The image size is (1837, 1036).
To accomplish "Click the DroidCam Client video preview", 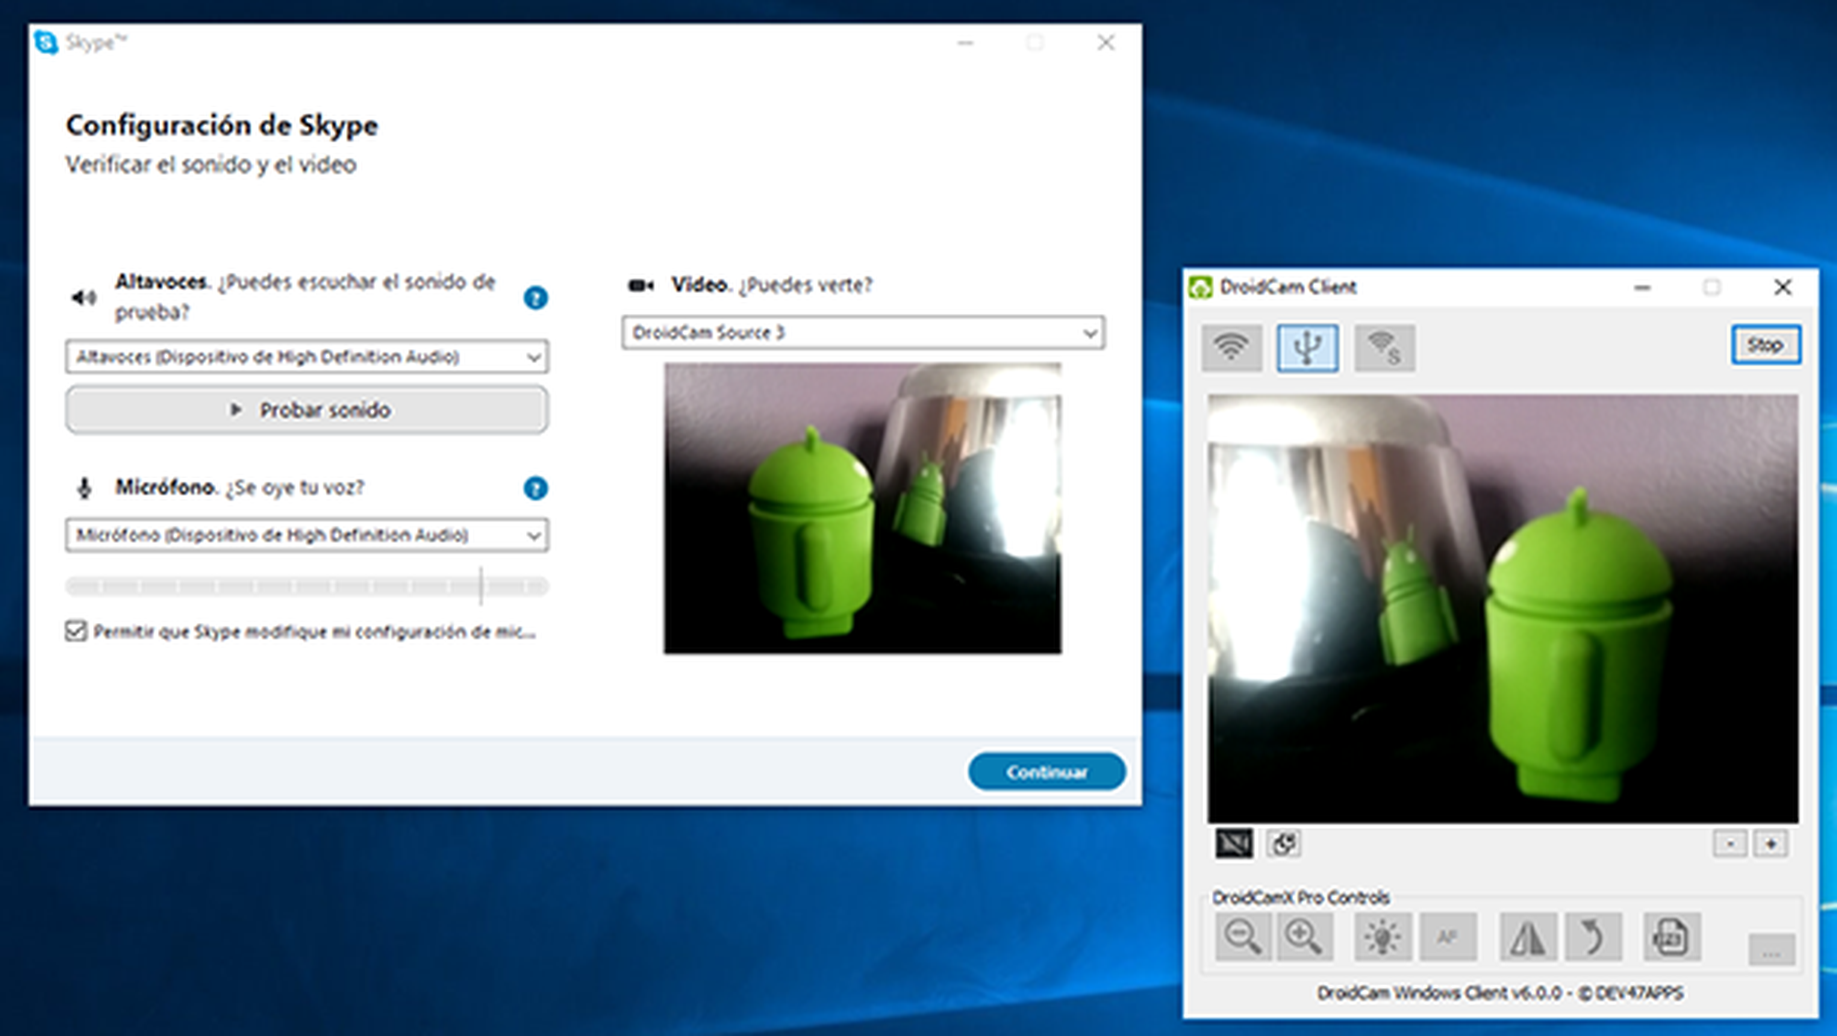I will [1503, 609].
